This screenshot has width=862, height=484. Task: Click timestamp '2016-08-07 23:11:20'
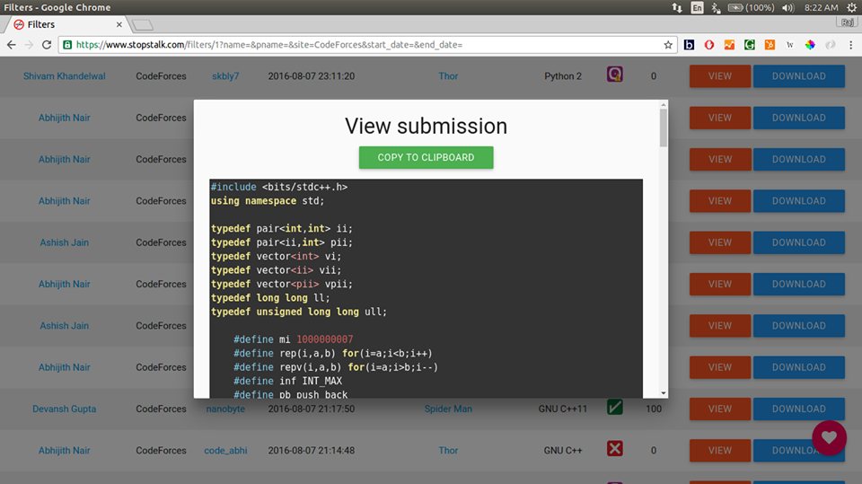coord(312,76)
